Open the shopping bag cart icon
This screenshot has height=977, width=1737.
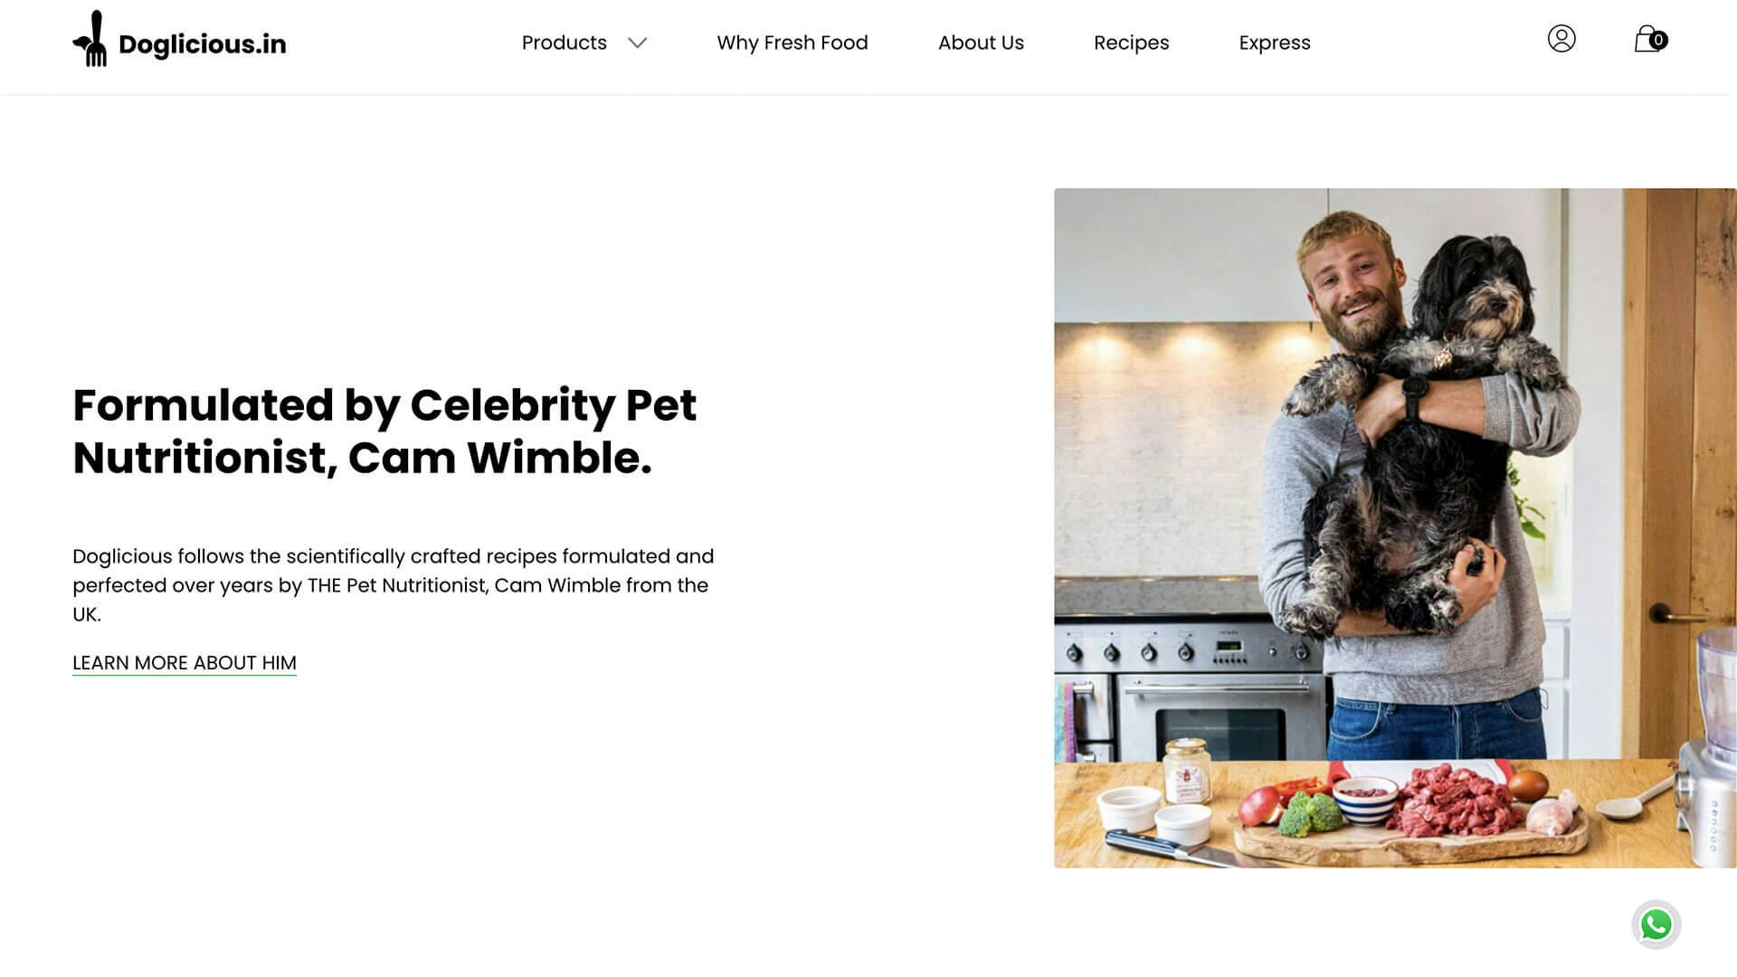coord(1648,39)
